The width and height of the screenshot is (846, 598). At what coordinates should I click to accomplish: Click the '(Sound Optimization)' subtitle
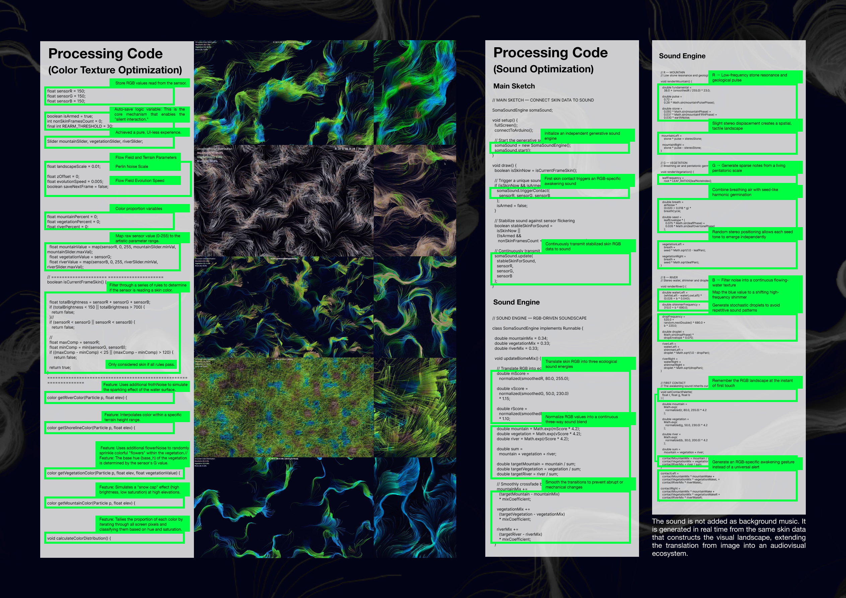coord(543,69)
